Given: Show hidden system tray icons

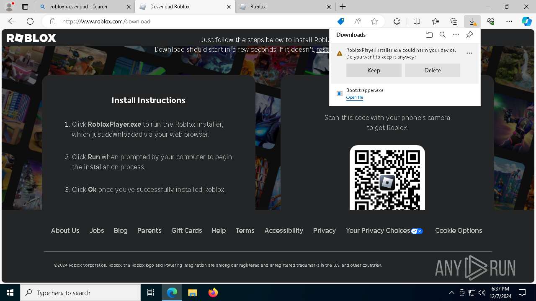Looking at the screenshot, I should [x=452, y=293].
